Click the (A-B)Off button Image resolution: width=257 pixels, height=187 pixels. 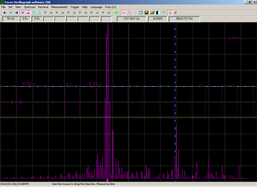[x=158, y=19]
